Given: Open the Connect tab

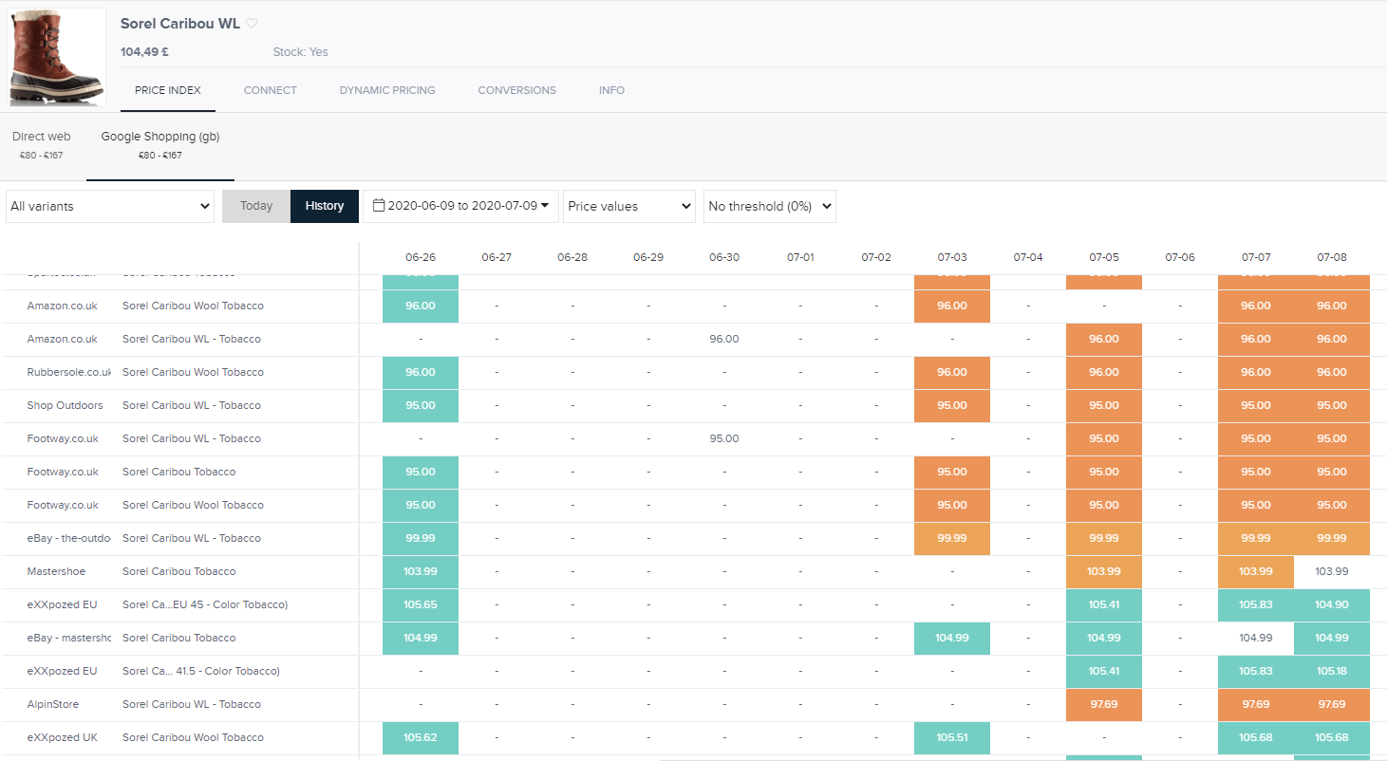Looking at the screenshot, I should point(271,90).
